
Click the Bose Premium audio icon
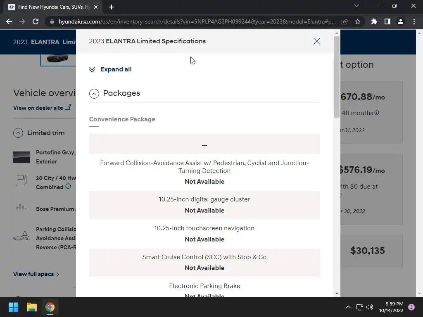pos(21,207)
